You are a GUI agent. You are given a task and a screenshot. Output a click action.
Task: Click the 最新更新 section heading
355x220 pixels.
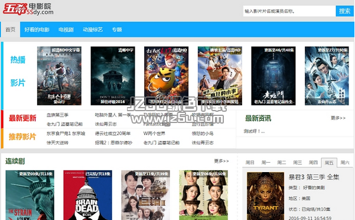pos(22,118)
